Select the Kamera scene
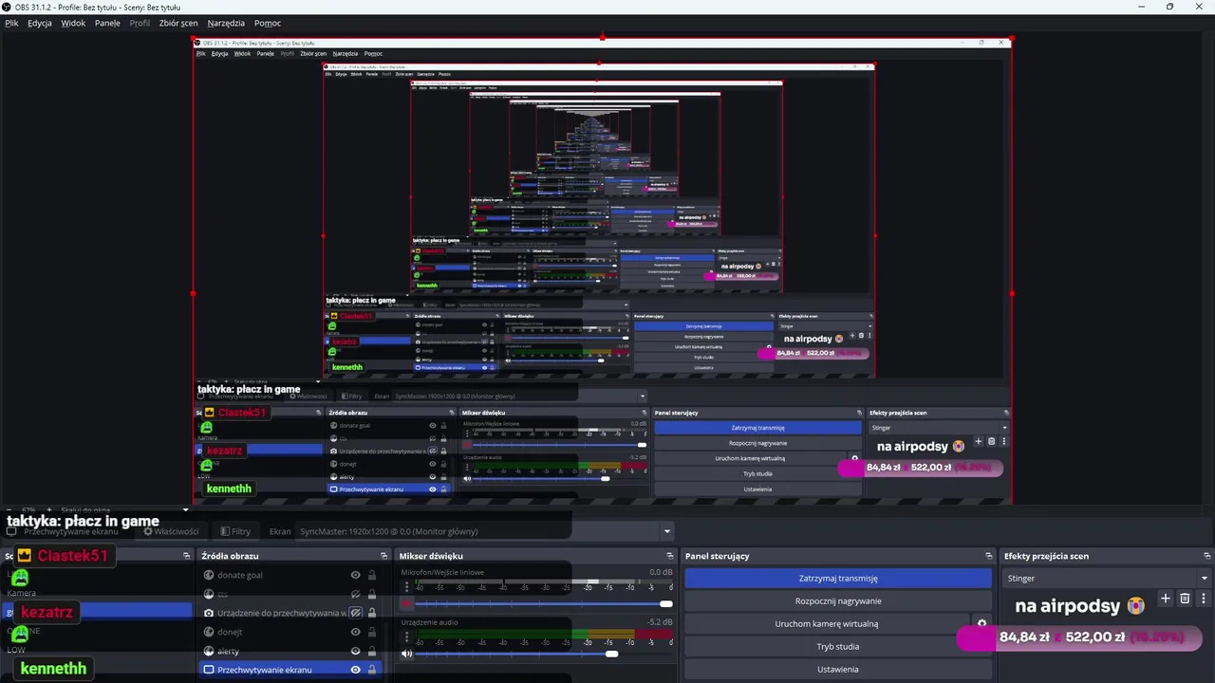 [22, 593]
